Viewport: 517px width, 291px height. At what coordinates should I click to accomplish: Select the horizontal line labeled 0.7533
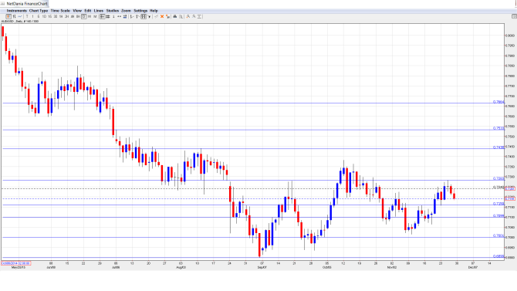pyautogui.click(x=253, y=130)
